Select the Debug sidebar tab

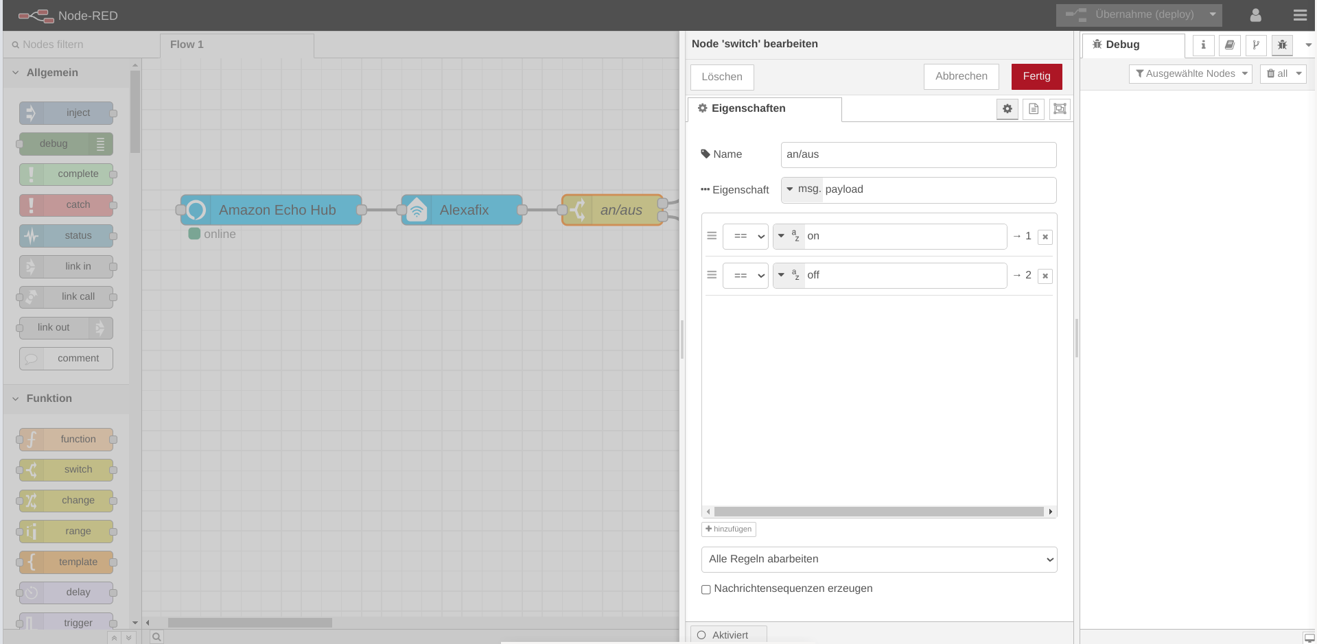[1134, 45]
